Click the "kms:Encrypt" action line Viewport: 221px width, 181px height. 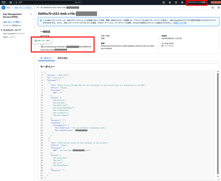click(x=59, y=100)
